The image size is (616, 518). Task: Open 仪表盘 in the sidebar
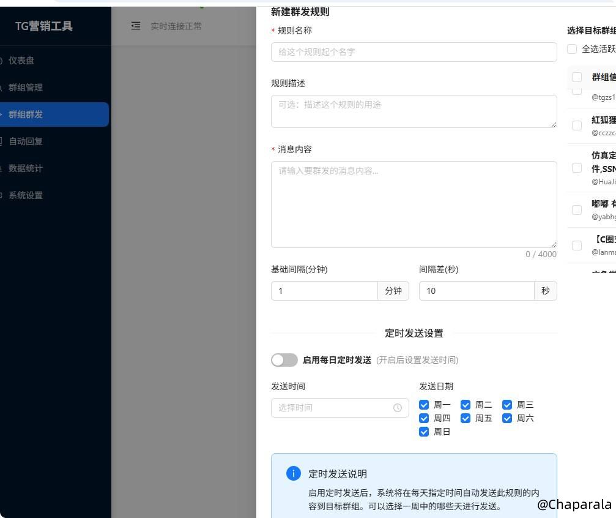(21, 61)
